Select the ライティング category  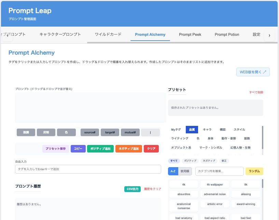(180, 138)
